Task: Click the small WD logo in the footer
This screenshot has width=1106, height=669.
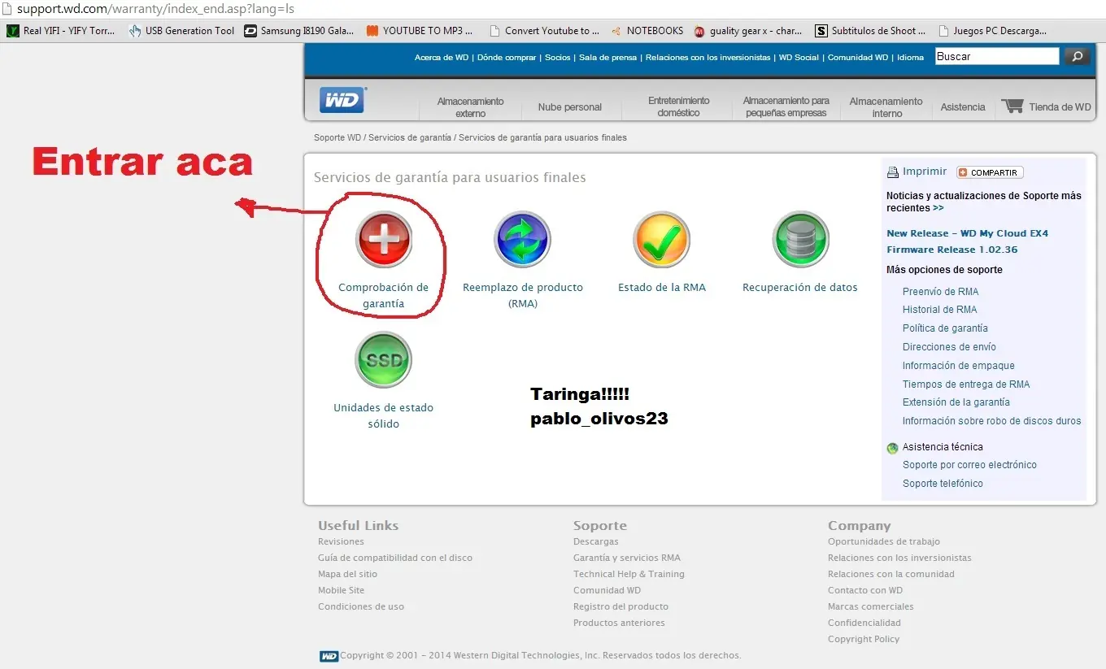Action: 329,656
